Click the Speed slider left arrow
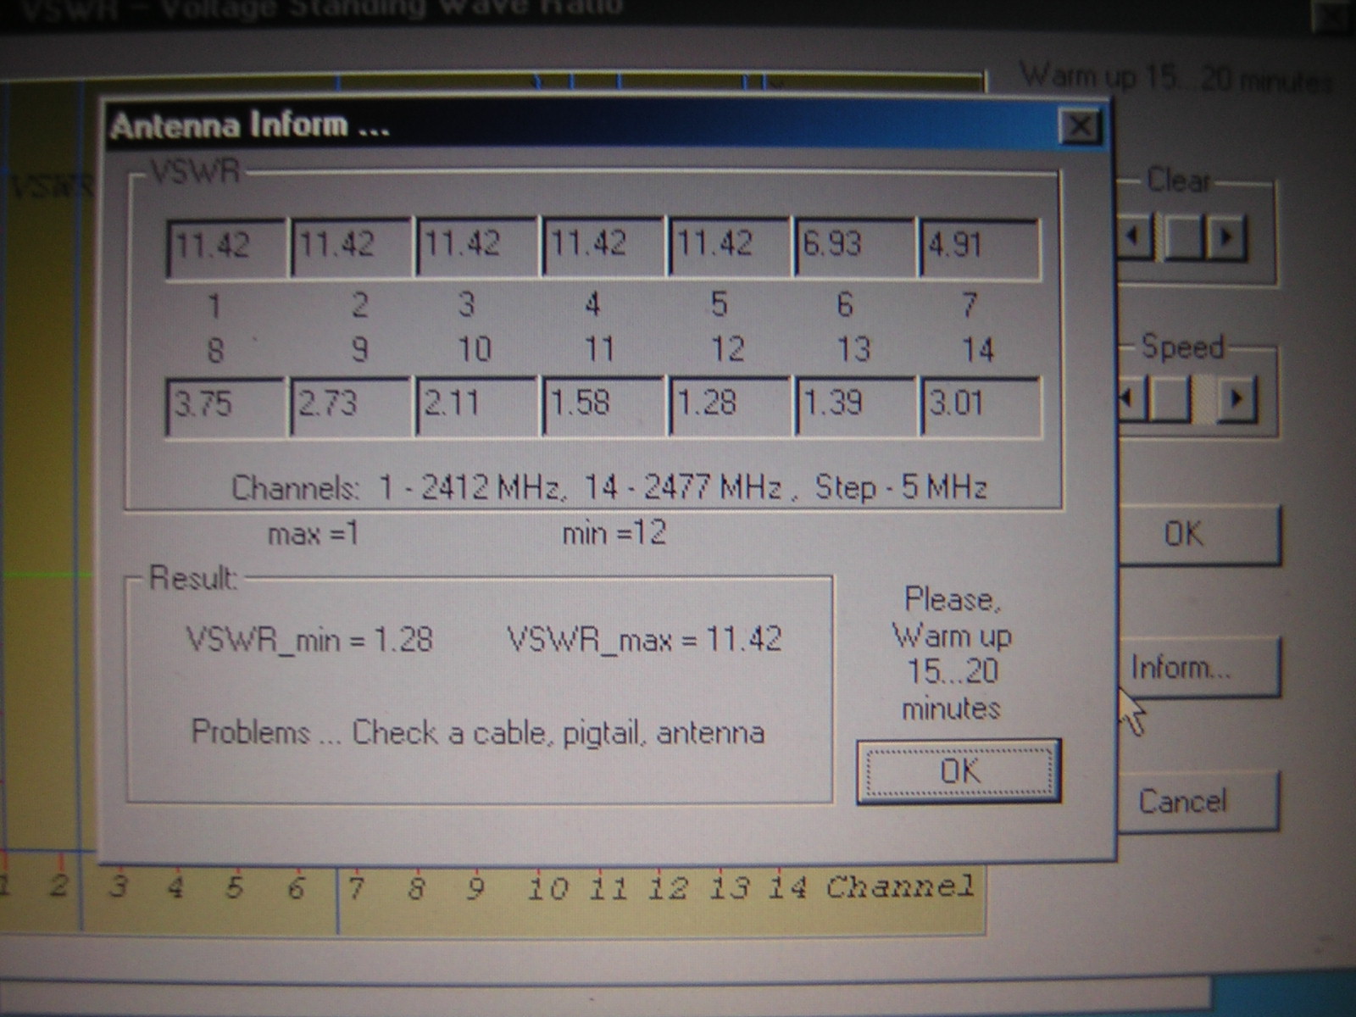 [x=1131, y=397]
